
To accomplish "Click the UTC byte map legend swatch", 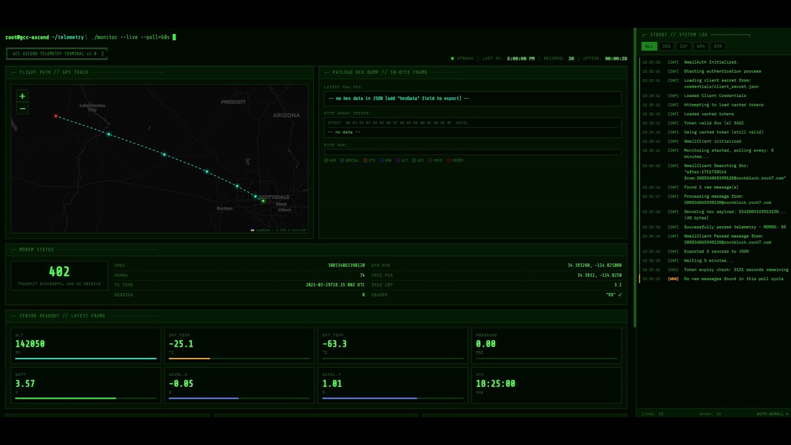I will click(365, 161).
